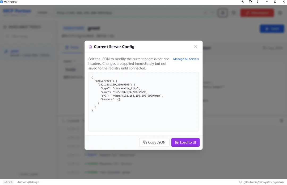Open the Manage All Servers link

click(x=186, y=59)
